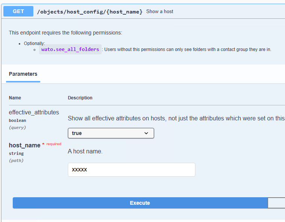The image size is (285, 222).
Task: Click the Name column header
Action: [15, 98]
